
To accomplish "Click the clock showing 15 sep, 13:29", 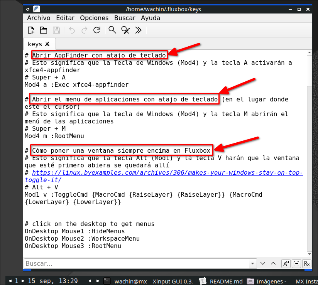I will (53, 281).
